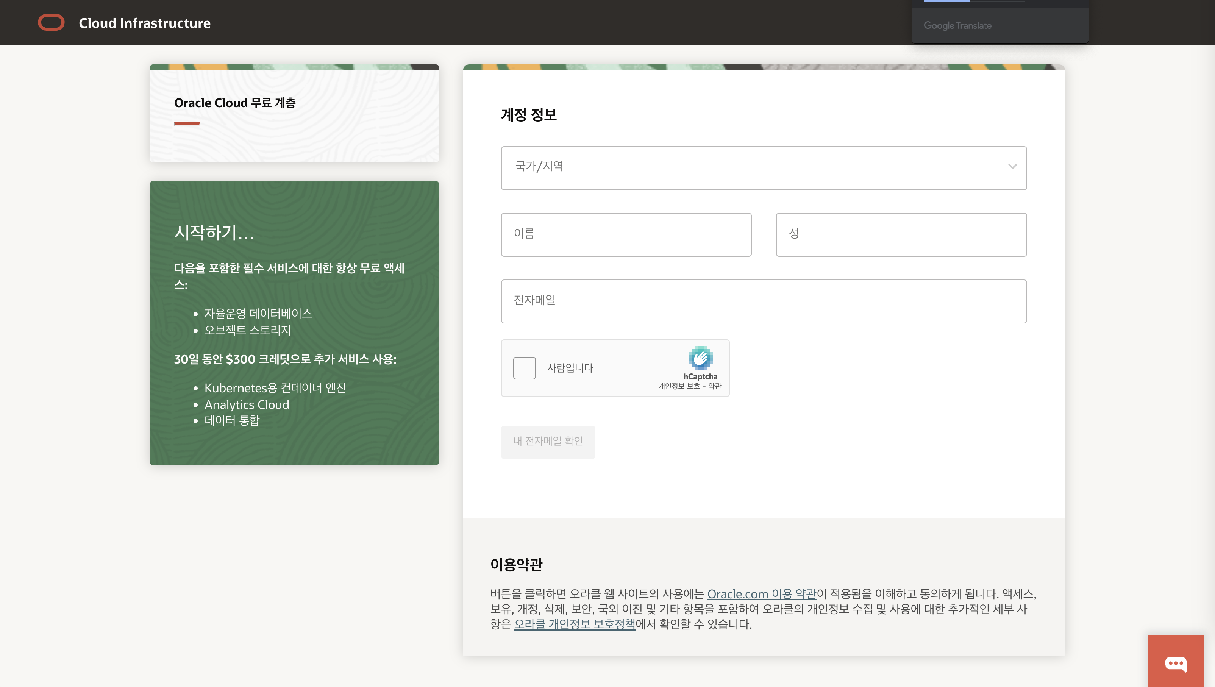1215x687 pixels.
Task: Open the 오라클 개인정보 보호정책 link
Action: (574, 624)
